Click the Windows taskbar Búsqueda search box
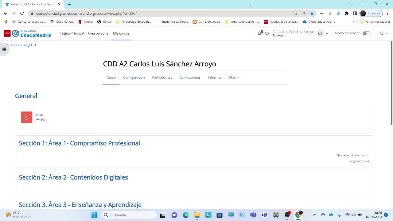The height and width of the screenshot is (221, 393). (x=129, y=215)
